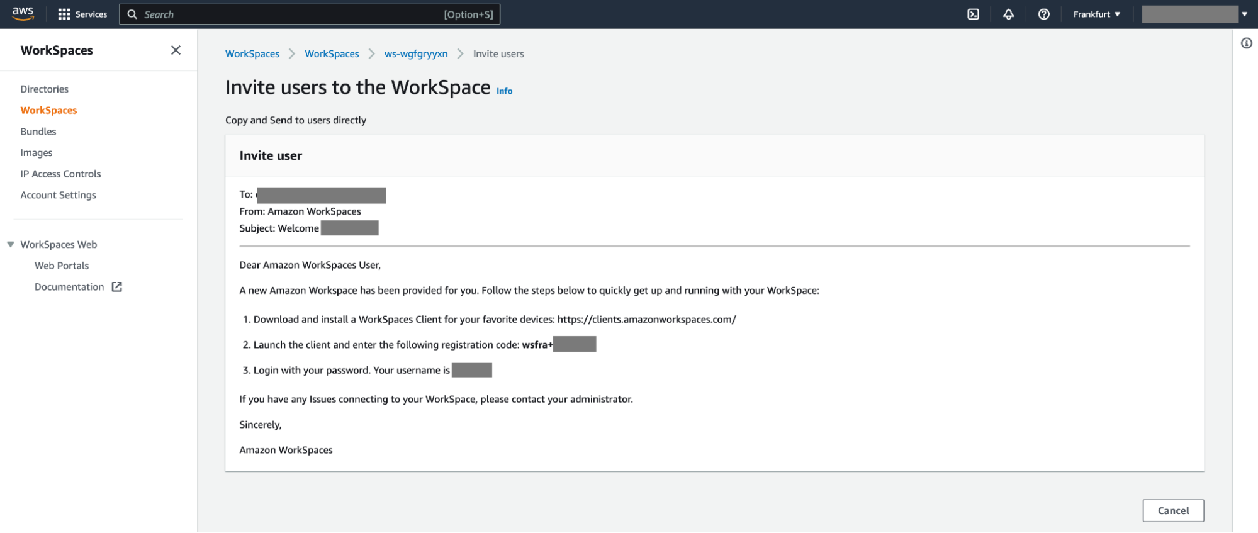Click the clients.amazonworkspaces.com URL text
This screenshot has height=533, width=1258.
(x=646, y=320)
